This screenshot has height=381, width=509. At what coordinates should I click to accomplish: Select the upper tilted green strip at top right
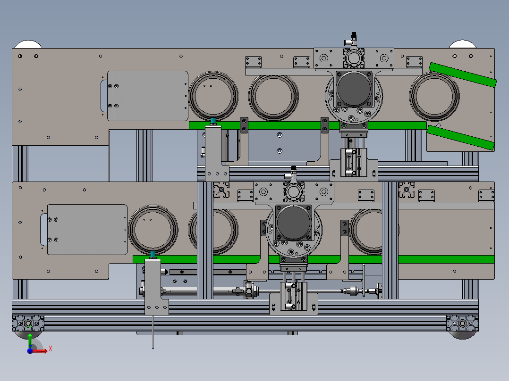click(x=463, y=75)
